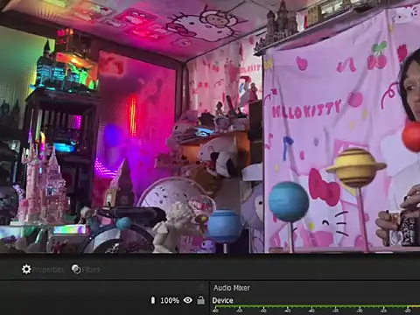Toggle the source lock padlock icon

click(x=201, y=300)
